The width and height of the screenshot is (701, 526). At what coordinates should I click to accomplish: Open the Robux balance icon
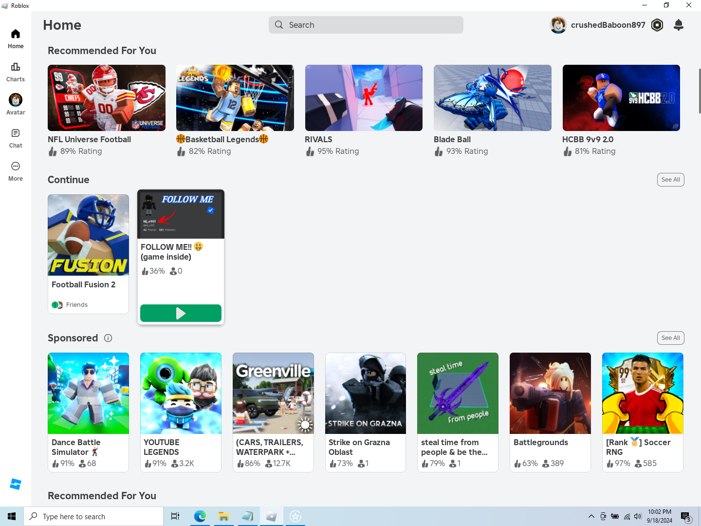click(657, 25)
